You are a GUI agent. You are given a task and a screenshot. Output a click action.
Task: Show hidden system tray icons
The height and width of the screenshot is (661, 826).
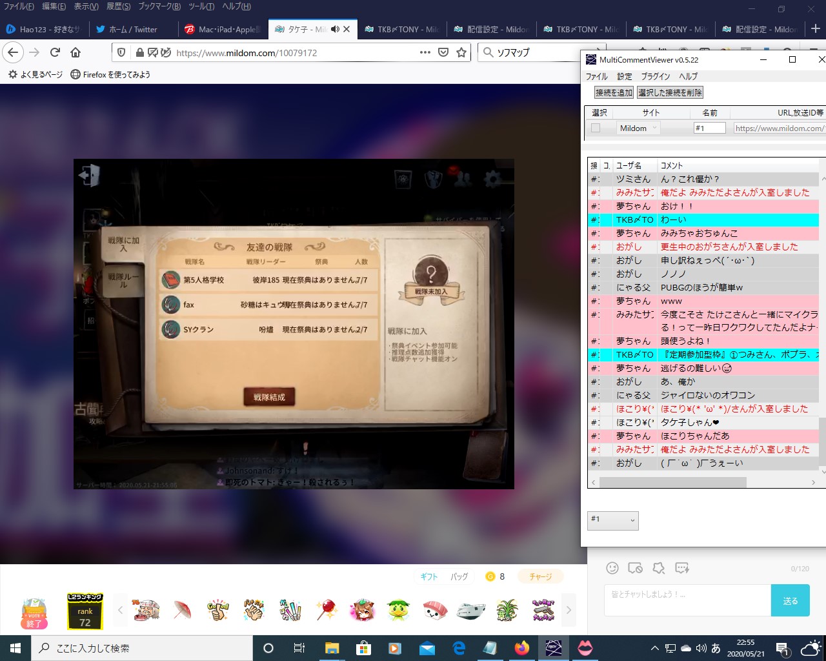click(655, 648)
